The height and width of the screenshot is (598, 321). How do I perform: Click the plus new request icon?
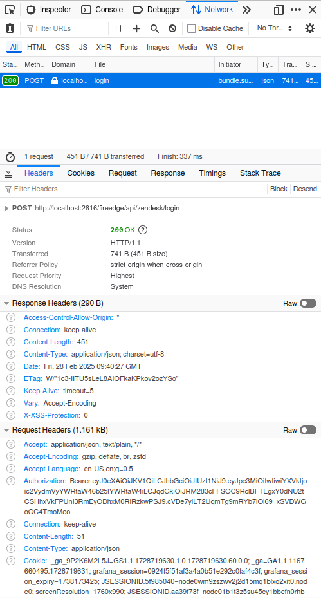click(x=136, y=28)
